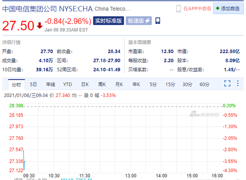Open the fullscreen chart icon
Viewport: 246px width, 180px height.
pos(227,83)
